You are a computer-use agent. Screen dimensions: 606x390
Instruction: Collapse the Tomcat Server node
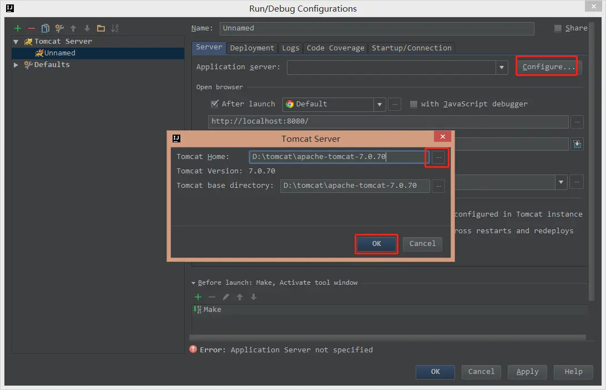pyautogui.click(x=16, y=42)
